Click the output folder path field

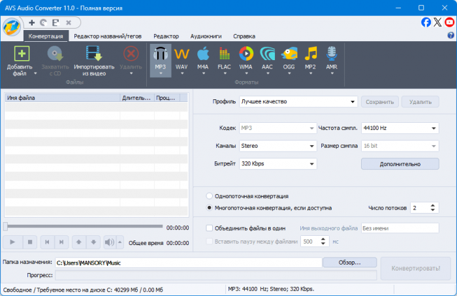[188, 263]
